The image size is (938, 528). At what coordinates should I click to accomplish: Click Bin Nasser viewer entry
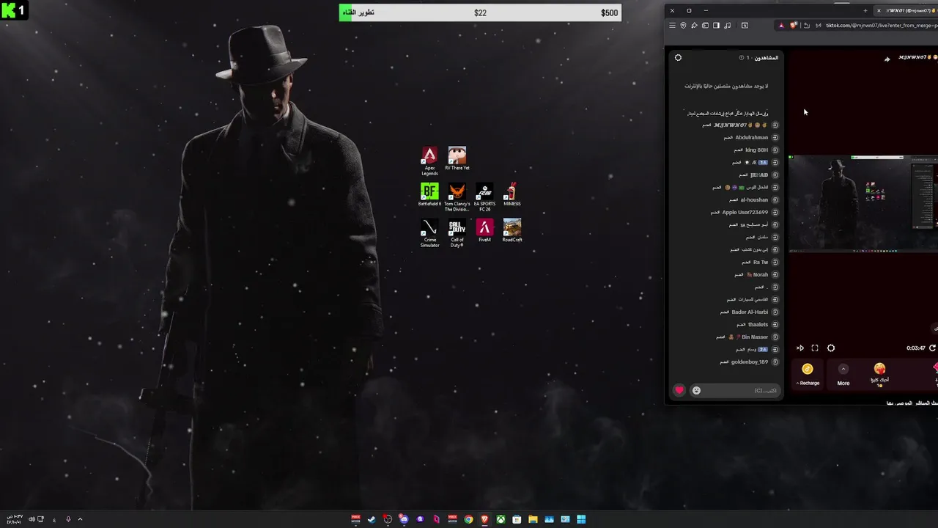(746, 337)
